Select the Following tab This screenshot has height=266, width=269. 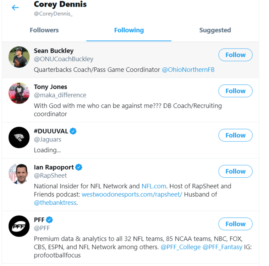[x=129, y=31]
